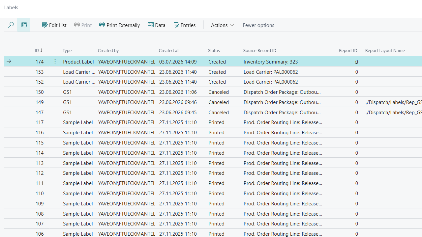Select the ID 113 cell
Screen dimensions: 422x237
point(40,163)
